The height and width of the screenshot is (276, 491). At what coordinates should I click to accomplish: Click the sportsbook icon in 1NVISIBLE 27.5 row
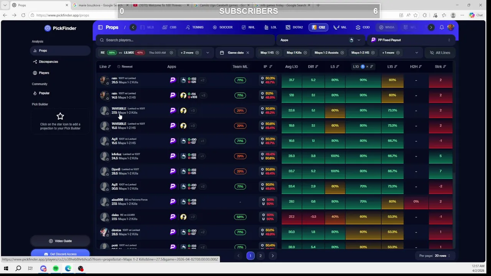[x=183, y=110]
